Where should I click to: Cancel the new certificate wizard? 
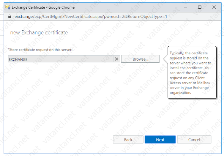click(x=194, y=140)
